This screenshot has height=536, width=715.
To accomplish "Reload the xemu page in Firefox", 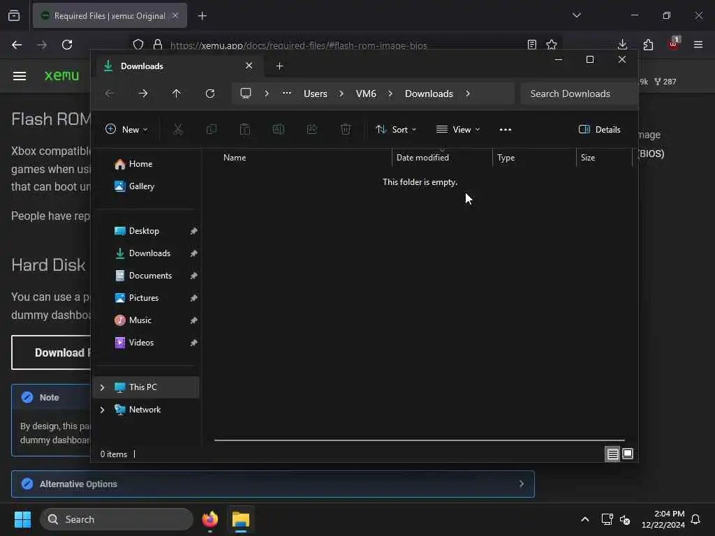I will (67, 45).
